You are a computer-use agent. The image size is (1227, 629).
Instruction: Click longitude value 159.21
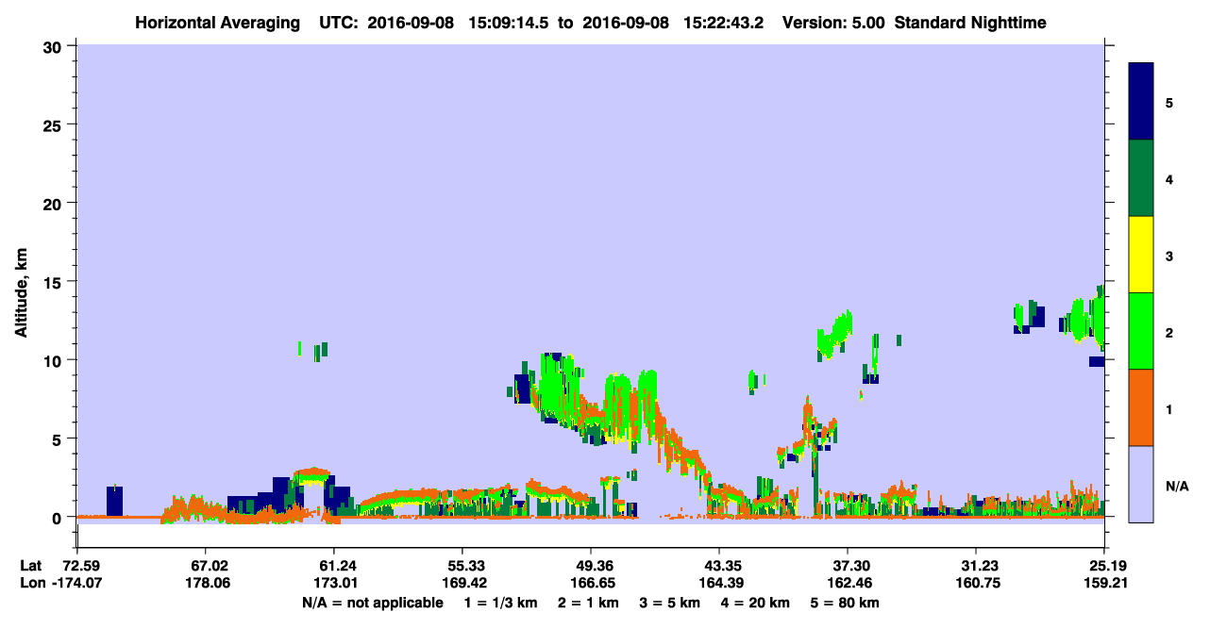coord(1104,583)
